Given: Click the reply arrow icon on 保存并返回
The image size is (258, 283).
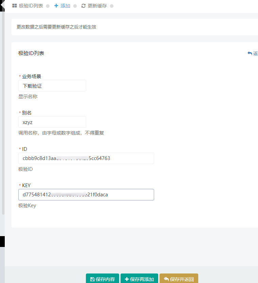Looking at the screenshot, I should tap(166, 279).
